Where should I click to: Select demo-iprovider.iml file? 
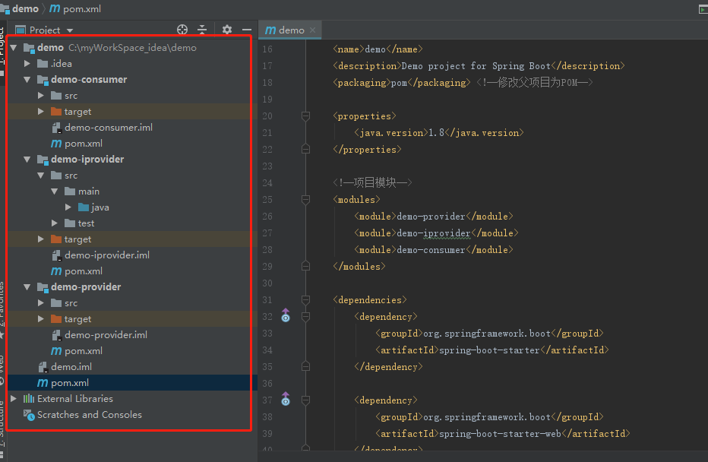pyautogui.click(x=107, y=255)
